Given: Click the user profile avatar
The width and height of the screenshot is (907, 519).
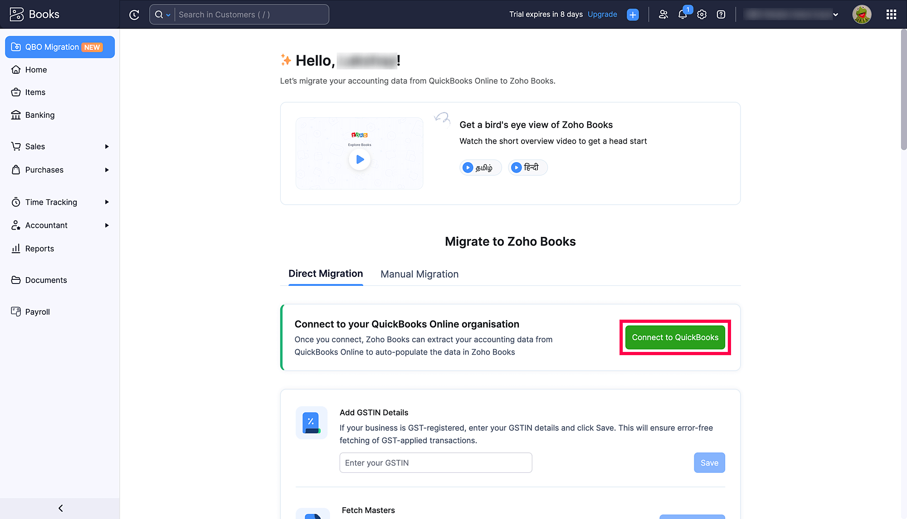Looking at the screenshot, I should tap(861, 14).
